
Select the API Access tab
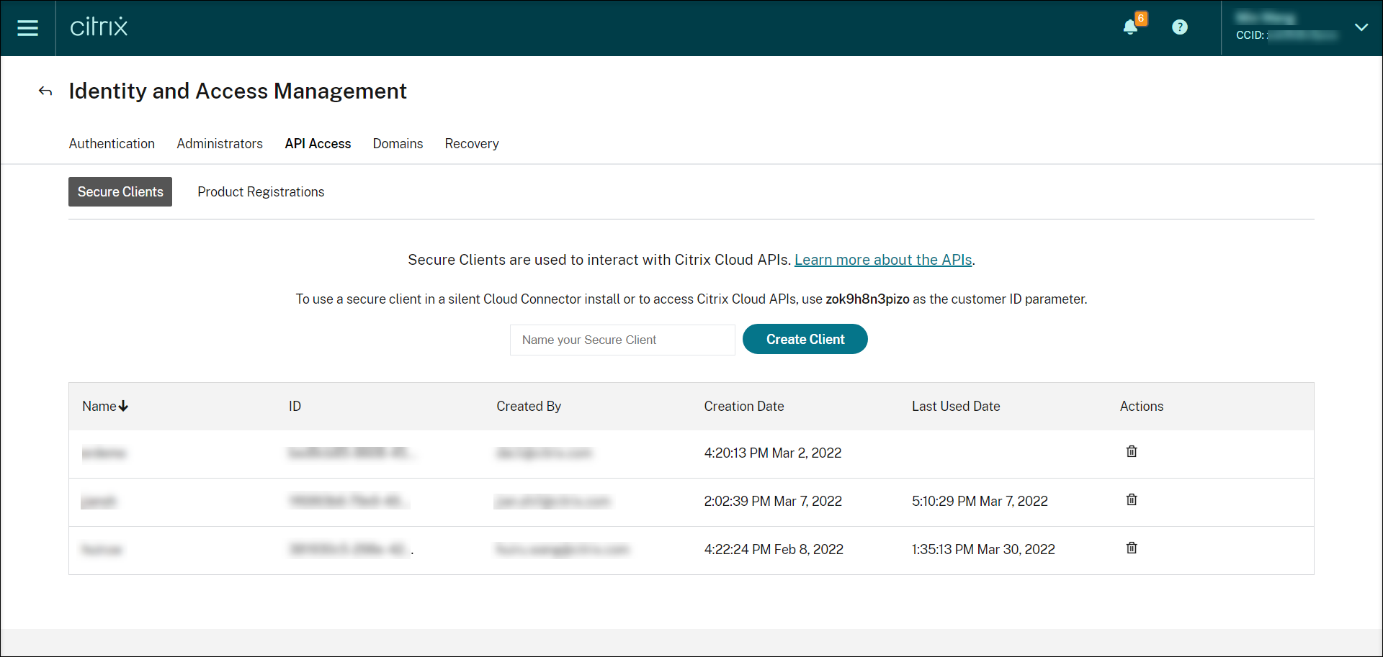point(318,144)
